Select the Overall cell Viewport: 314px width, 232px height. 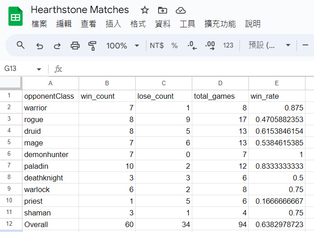click(x=50, y=224)
